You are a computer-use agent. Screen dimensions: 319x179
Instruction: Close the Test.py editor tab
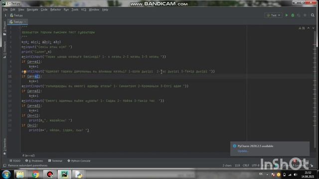pos(25,22)
